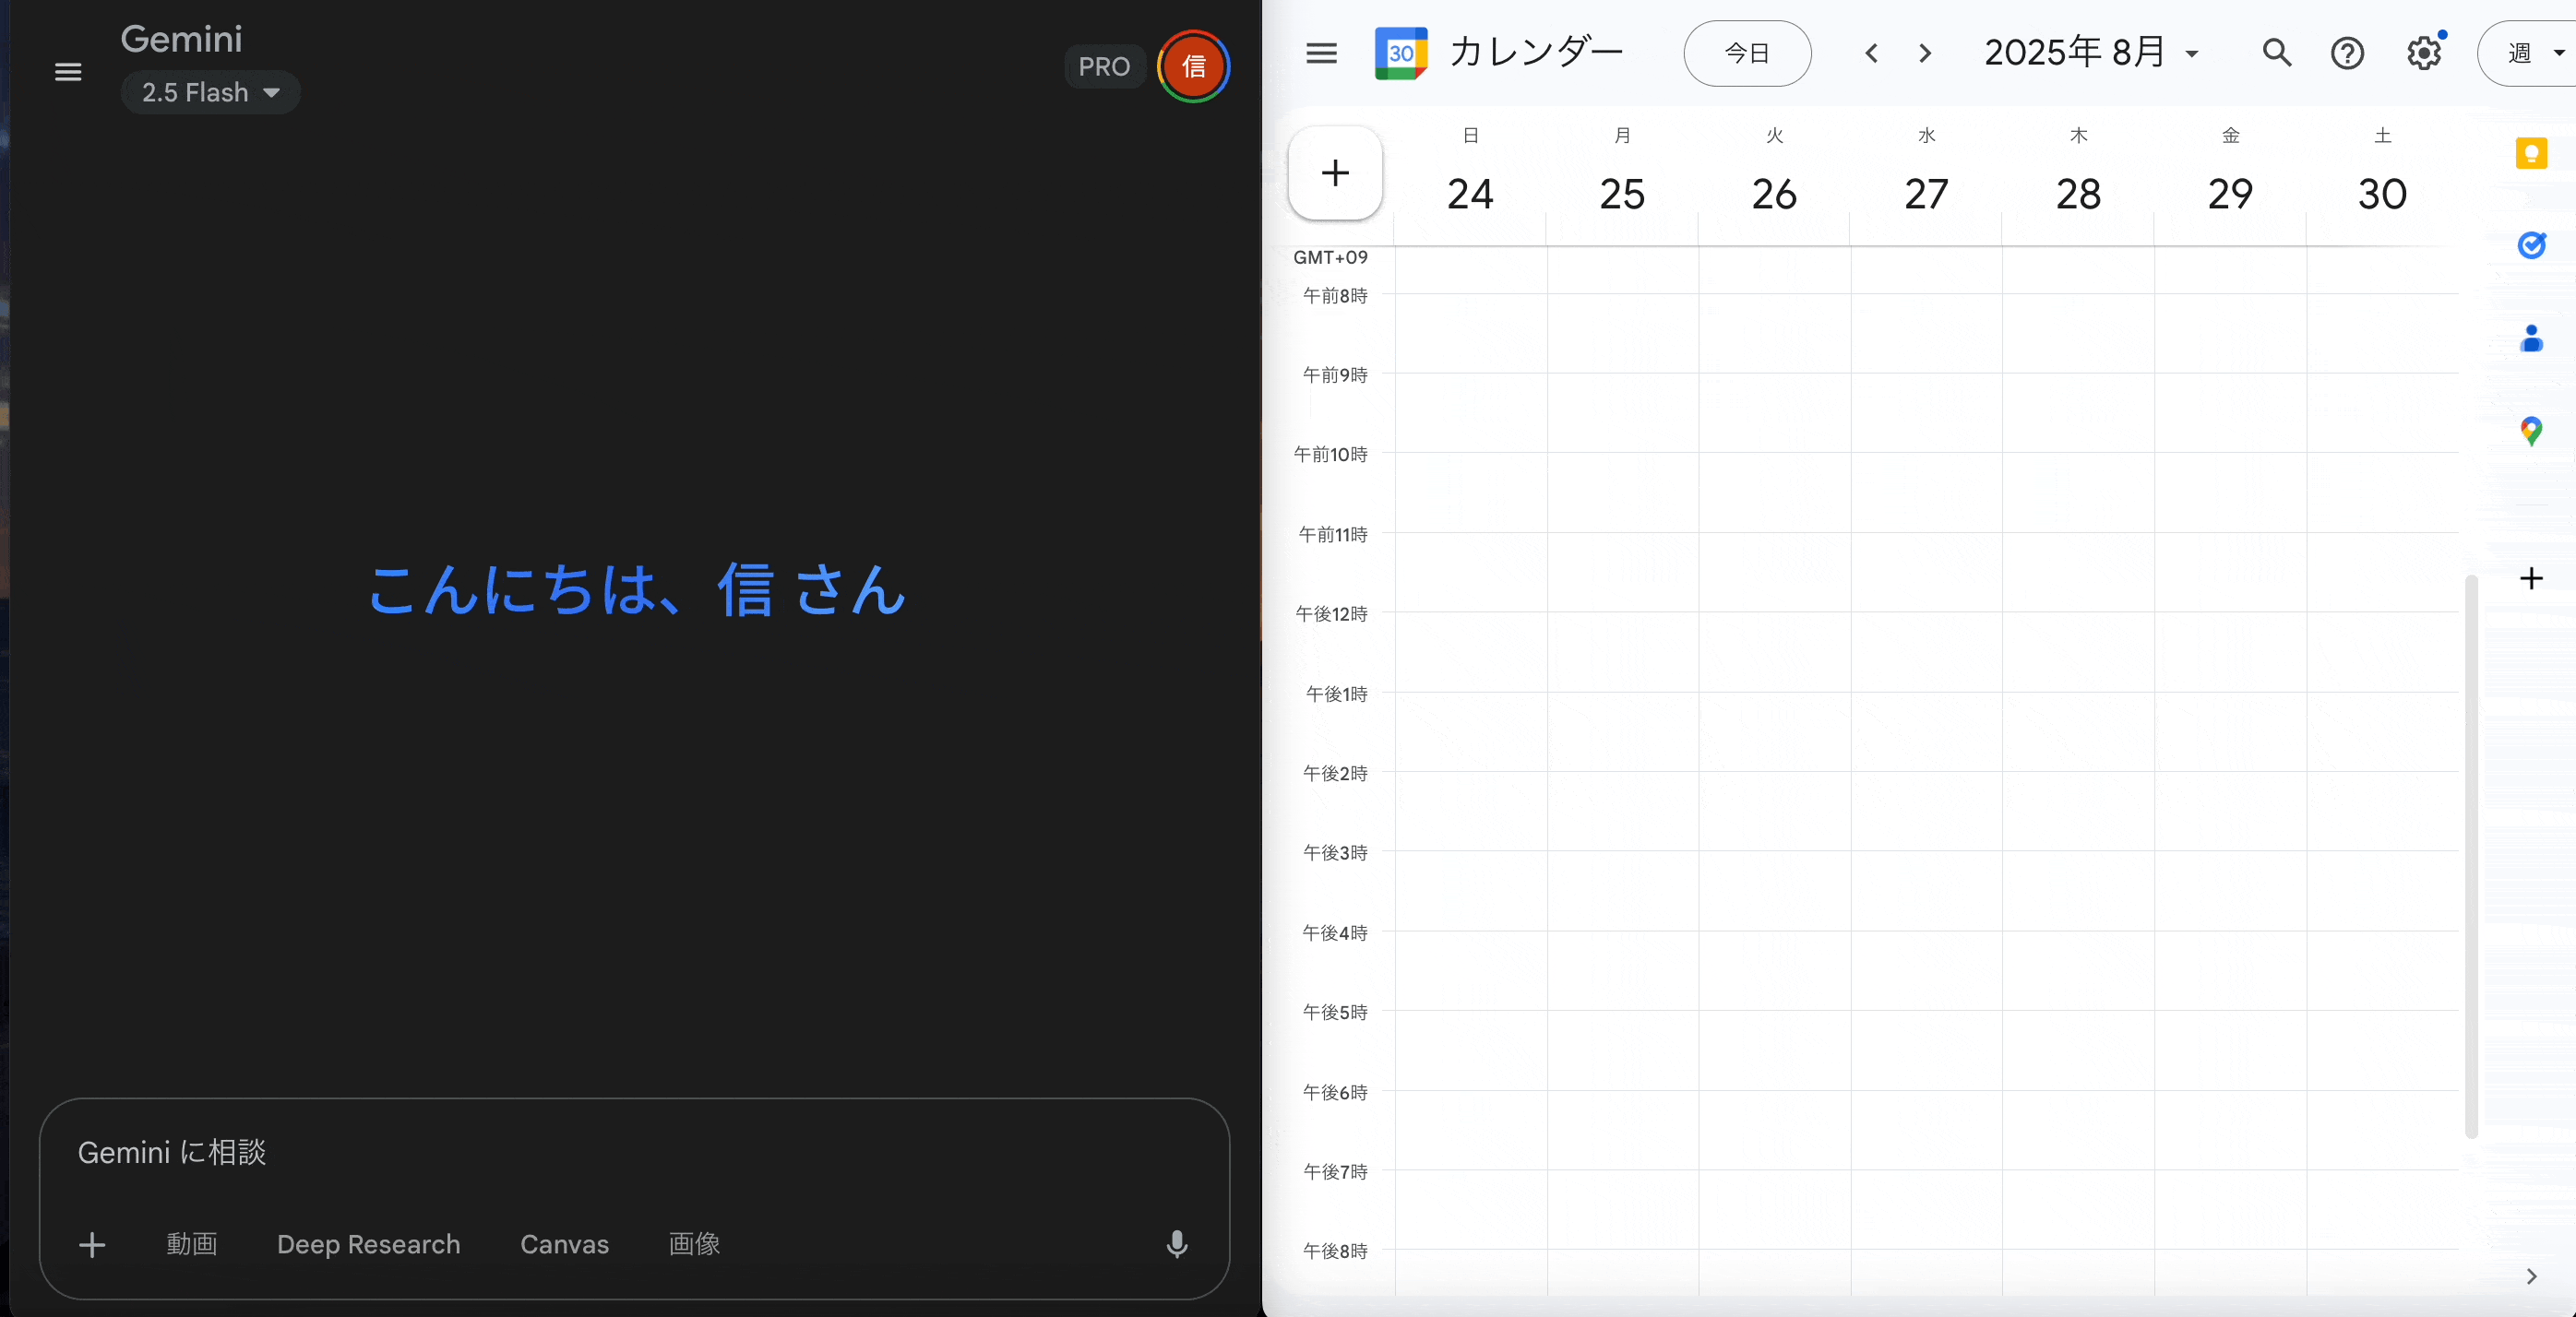
Task: Open calendar help question mark icon
Action: 2347,53
